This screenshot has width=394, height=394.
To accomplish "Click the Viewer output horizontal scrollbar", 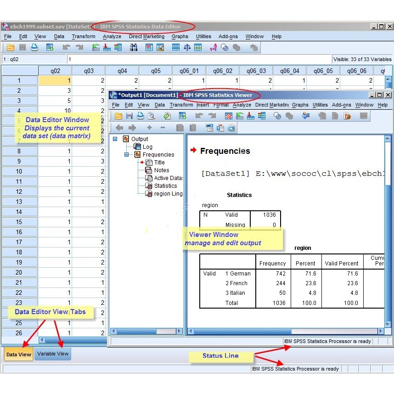I will [285, 331].
